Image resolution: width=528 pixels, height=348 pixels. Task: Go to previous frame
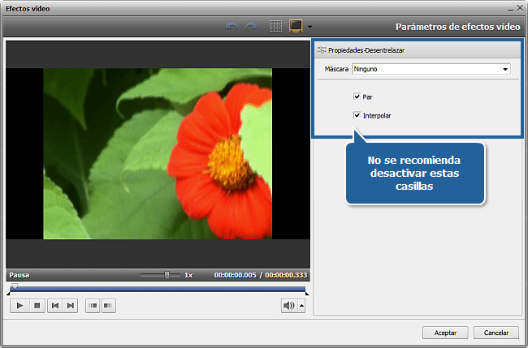[54, 305]
